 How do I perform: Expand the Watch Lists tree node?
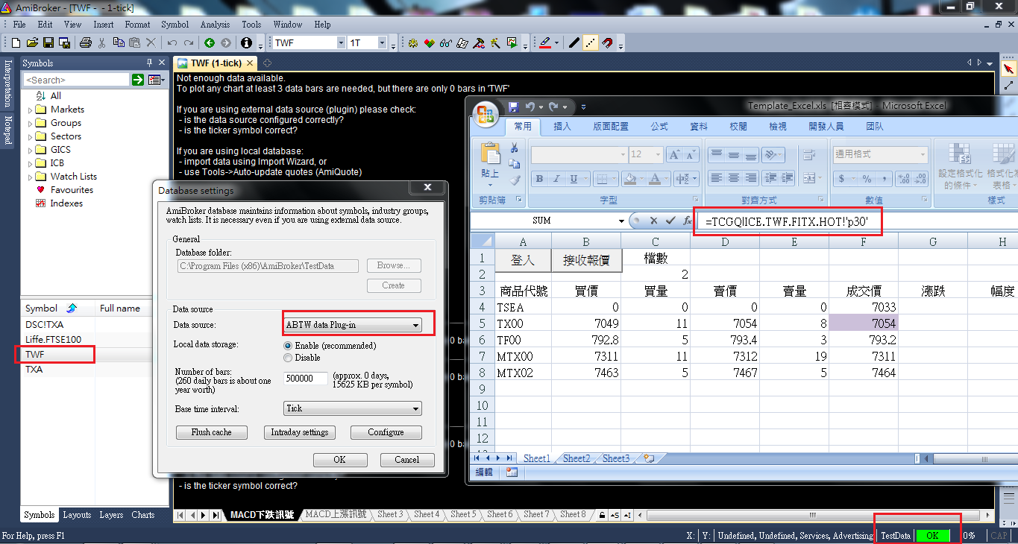[x=31, y=177]
